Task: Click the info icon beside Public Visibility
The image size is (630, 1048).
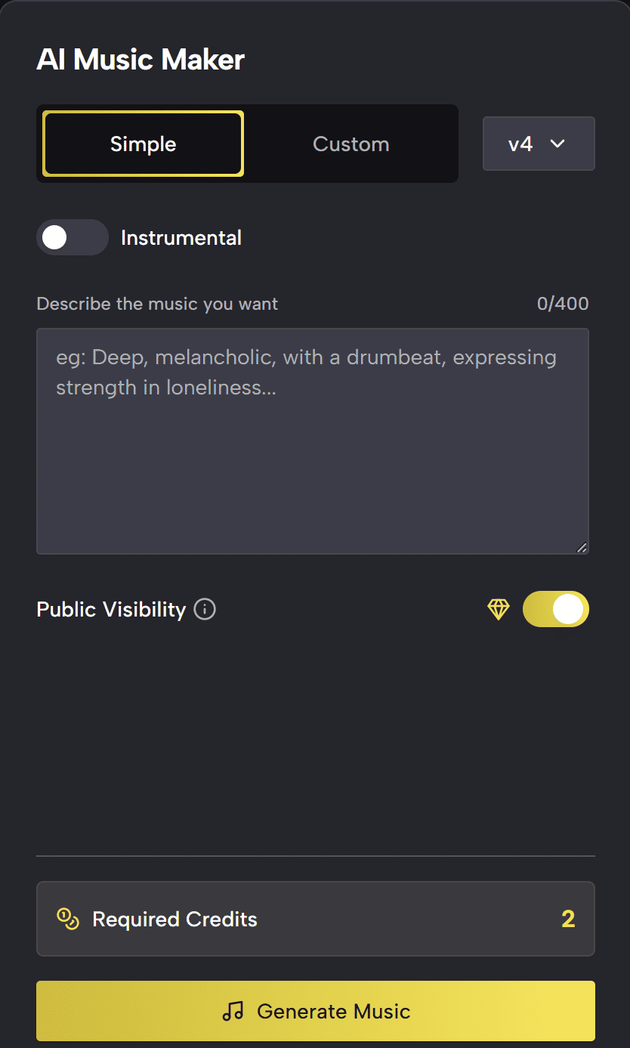Action: (205, 609)
